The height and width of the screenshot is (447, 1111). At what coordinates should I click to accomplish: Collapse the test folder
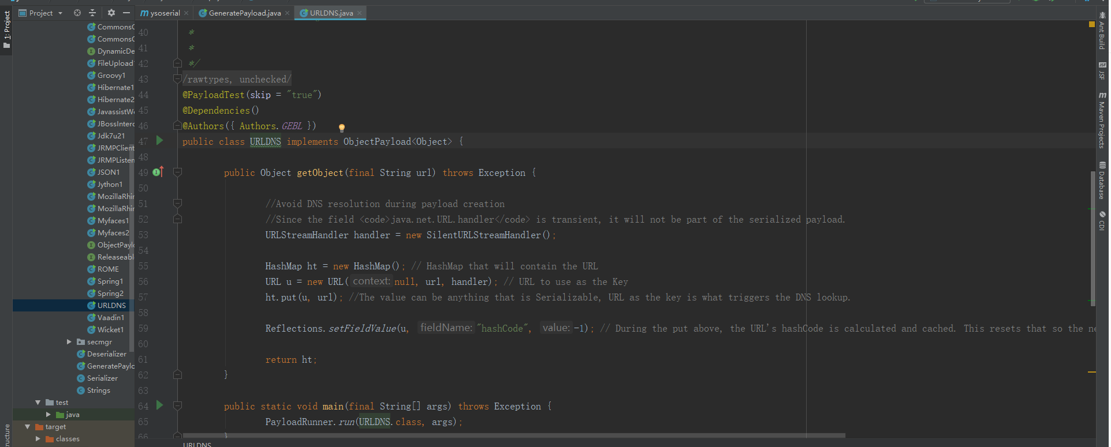pyautogui.click(x=38, y=402)
